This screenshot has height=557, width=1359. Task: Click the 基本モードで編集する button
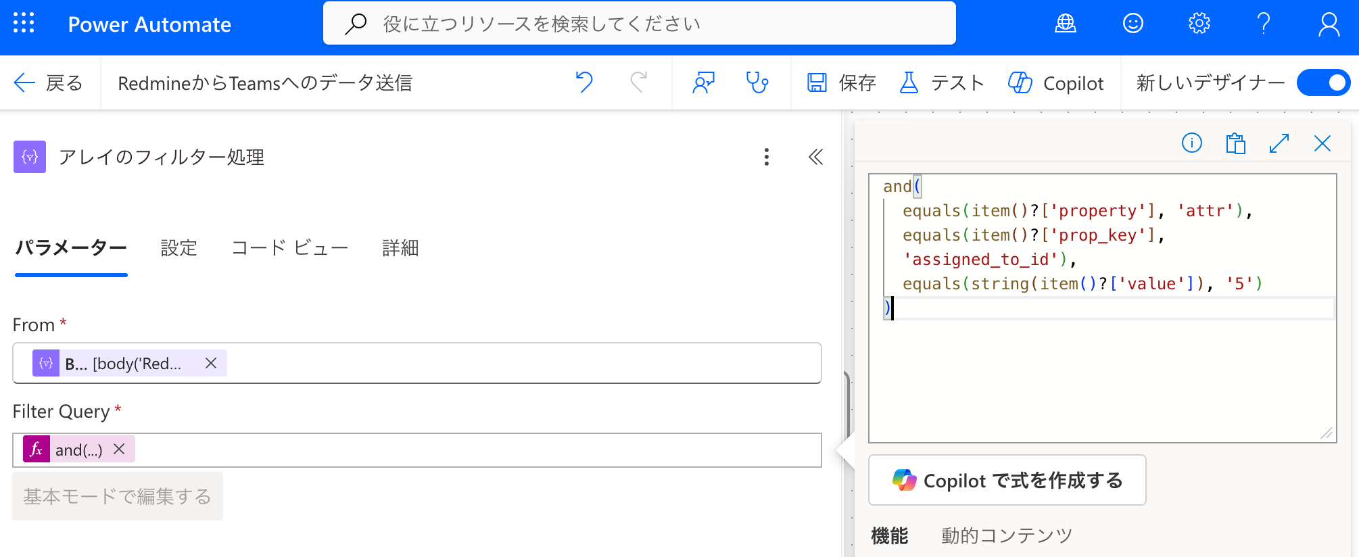118,496
